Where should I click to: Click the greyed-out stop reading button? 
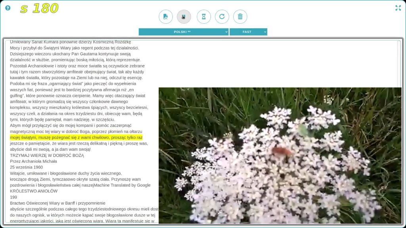pyautogui.click(x=184, y=17)
